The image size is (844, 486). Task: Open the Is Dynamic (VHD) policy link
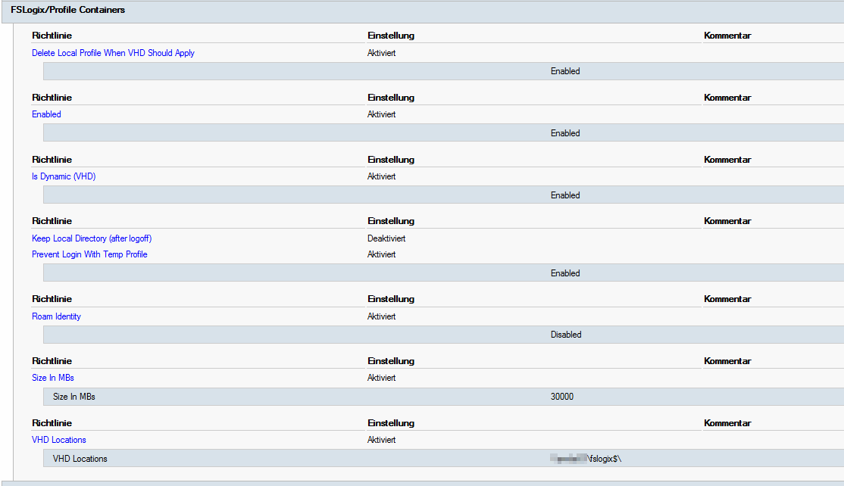coord(64,176)
